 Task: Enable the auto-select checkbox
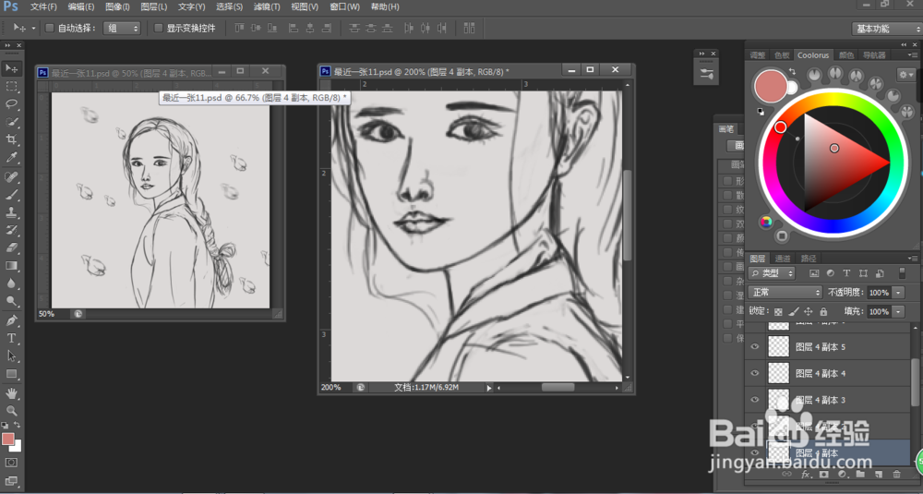50,28
